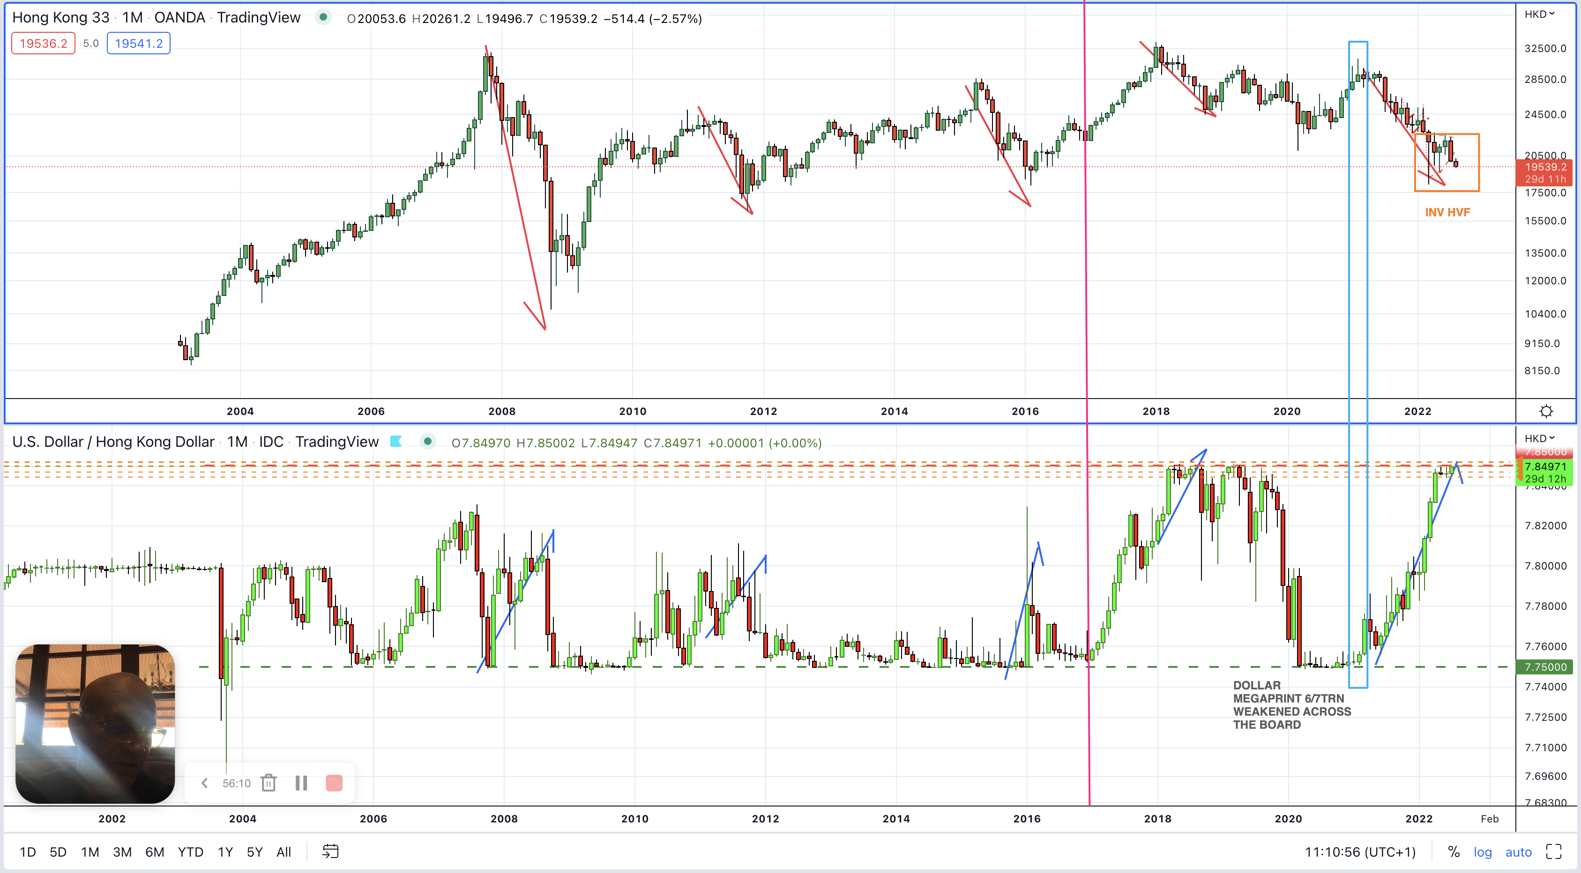Open the timezone menu showing UTC+1
The image size is (1581, 873).
tap(1359, 851)
